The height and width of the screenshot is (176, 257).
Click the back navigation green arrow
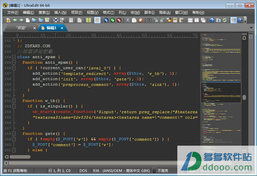pyautogui.click(x=15, y=20)
